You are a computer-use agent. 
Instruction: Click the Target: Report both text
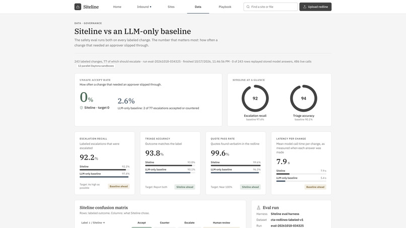156,187
